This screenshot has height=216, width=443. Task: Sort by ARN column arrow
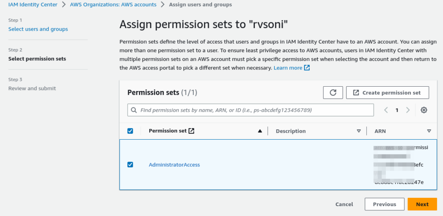[x=429, y=131]
